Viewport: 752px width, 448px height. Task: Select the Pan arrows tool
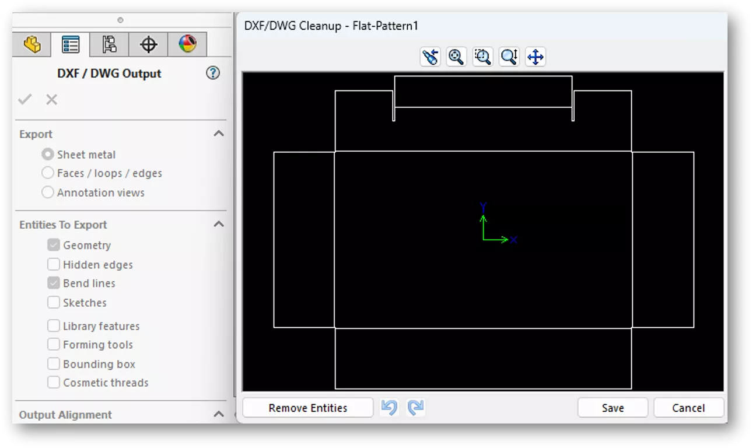(x=536, y=57)
